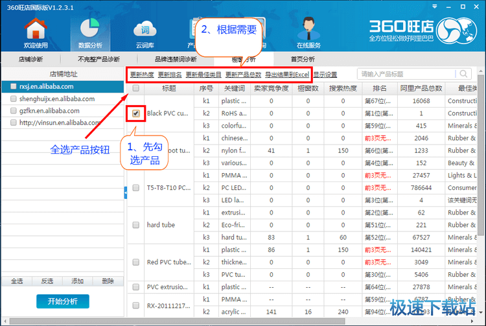Click the 更新产品总数 link
The width and height of the screenshot is (486, 326).
pyautogui.click(x=243, y=75)
